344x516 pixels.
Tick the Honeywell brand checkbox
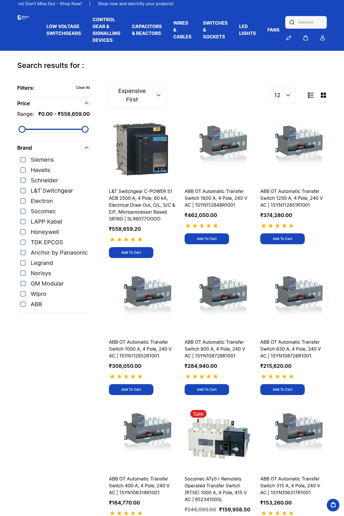tap(23, 232)
